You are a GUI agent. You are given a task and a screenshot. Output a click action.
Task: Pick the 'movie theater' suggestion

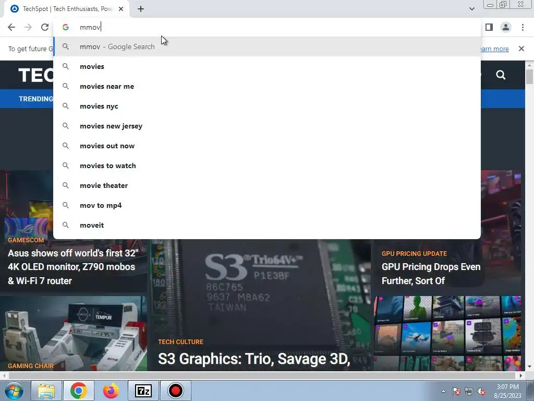267,185
